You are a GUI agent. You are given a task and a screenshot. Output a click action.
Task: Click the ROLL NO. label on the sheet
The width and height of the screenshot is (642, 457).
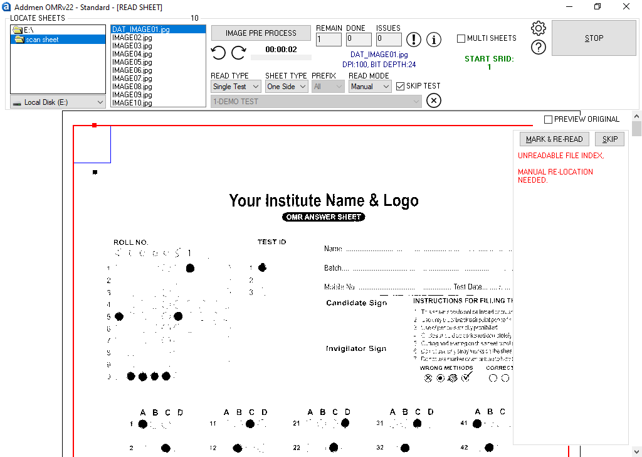[x=131, y=242]
